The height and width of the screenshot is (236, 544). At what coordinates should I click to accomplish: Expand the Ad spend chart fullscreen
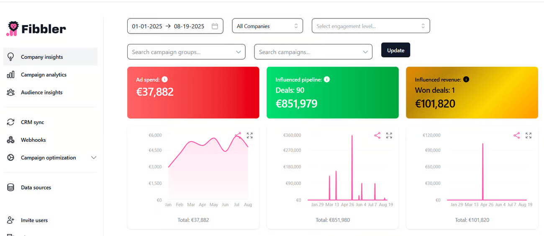250,135
